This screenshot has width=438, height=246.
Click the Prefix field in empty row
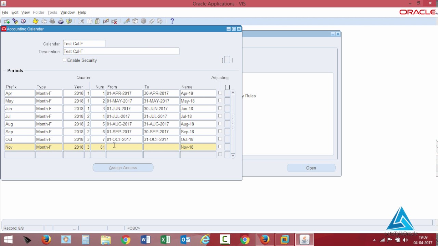click(20, 155)
